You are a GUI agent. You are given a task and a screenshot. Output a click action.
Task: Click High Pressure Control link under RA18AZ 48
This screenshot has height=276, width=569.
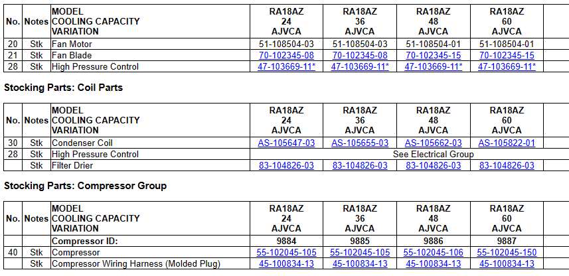coord(434,67)
